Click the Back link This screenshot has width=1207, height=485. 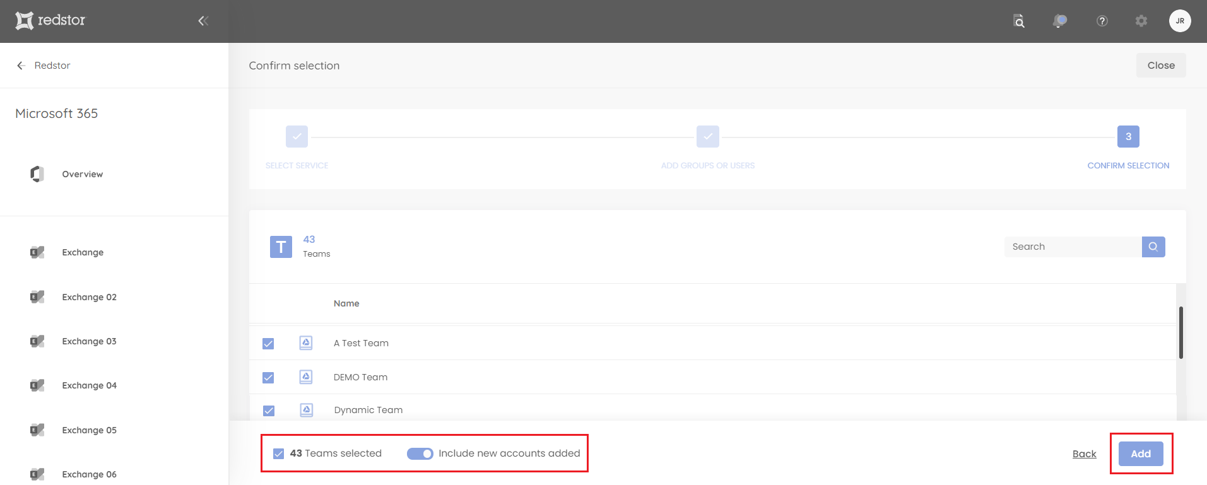tap(1084, 454)
